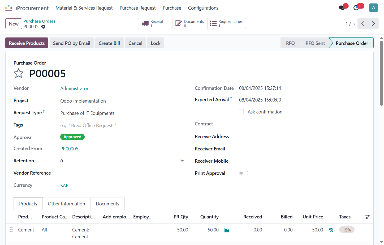This screenshot has height=245, width=384.
Task: Switch to the Documents tab
Action: (x=107, y=204)
